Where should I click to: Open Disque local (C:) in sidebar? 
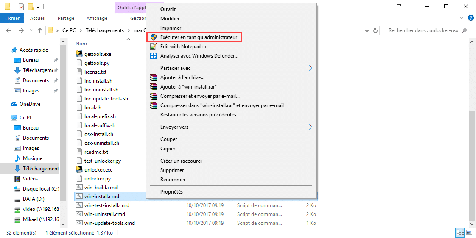tap(41, 189)
